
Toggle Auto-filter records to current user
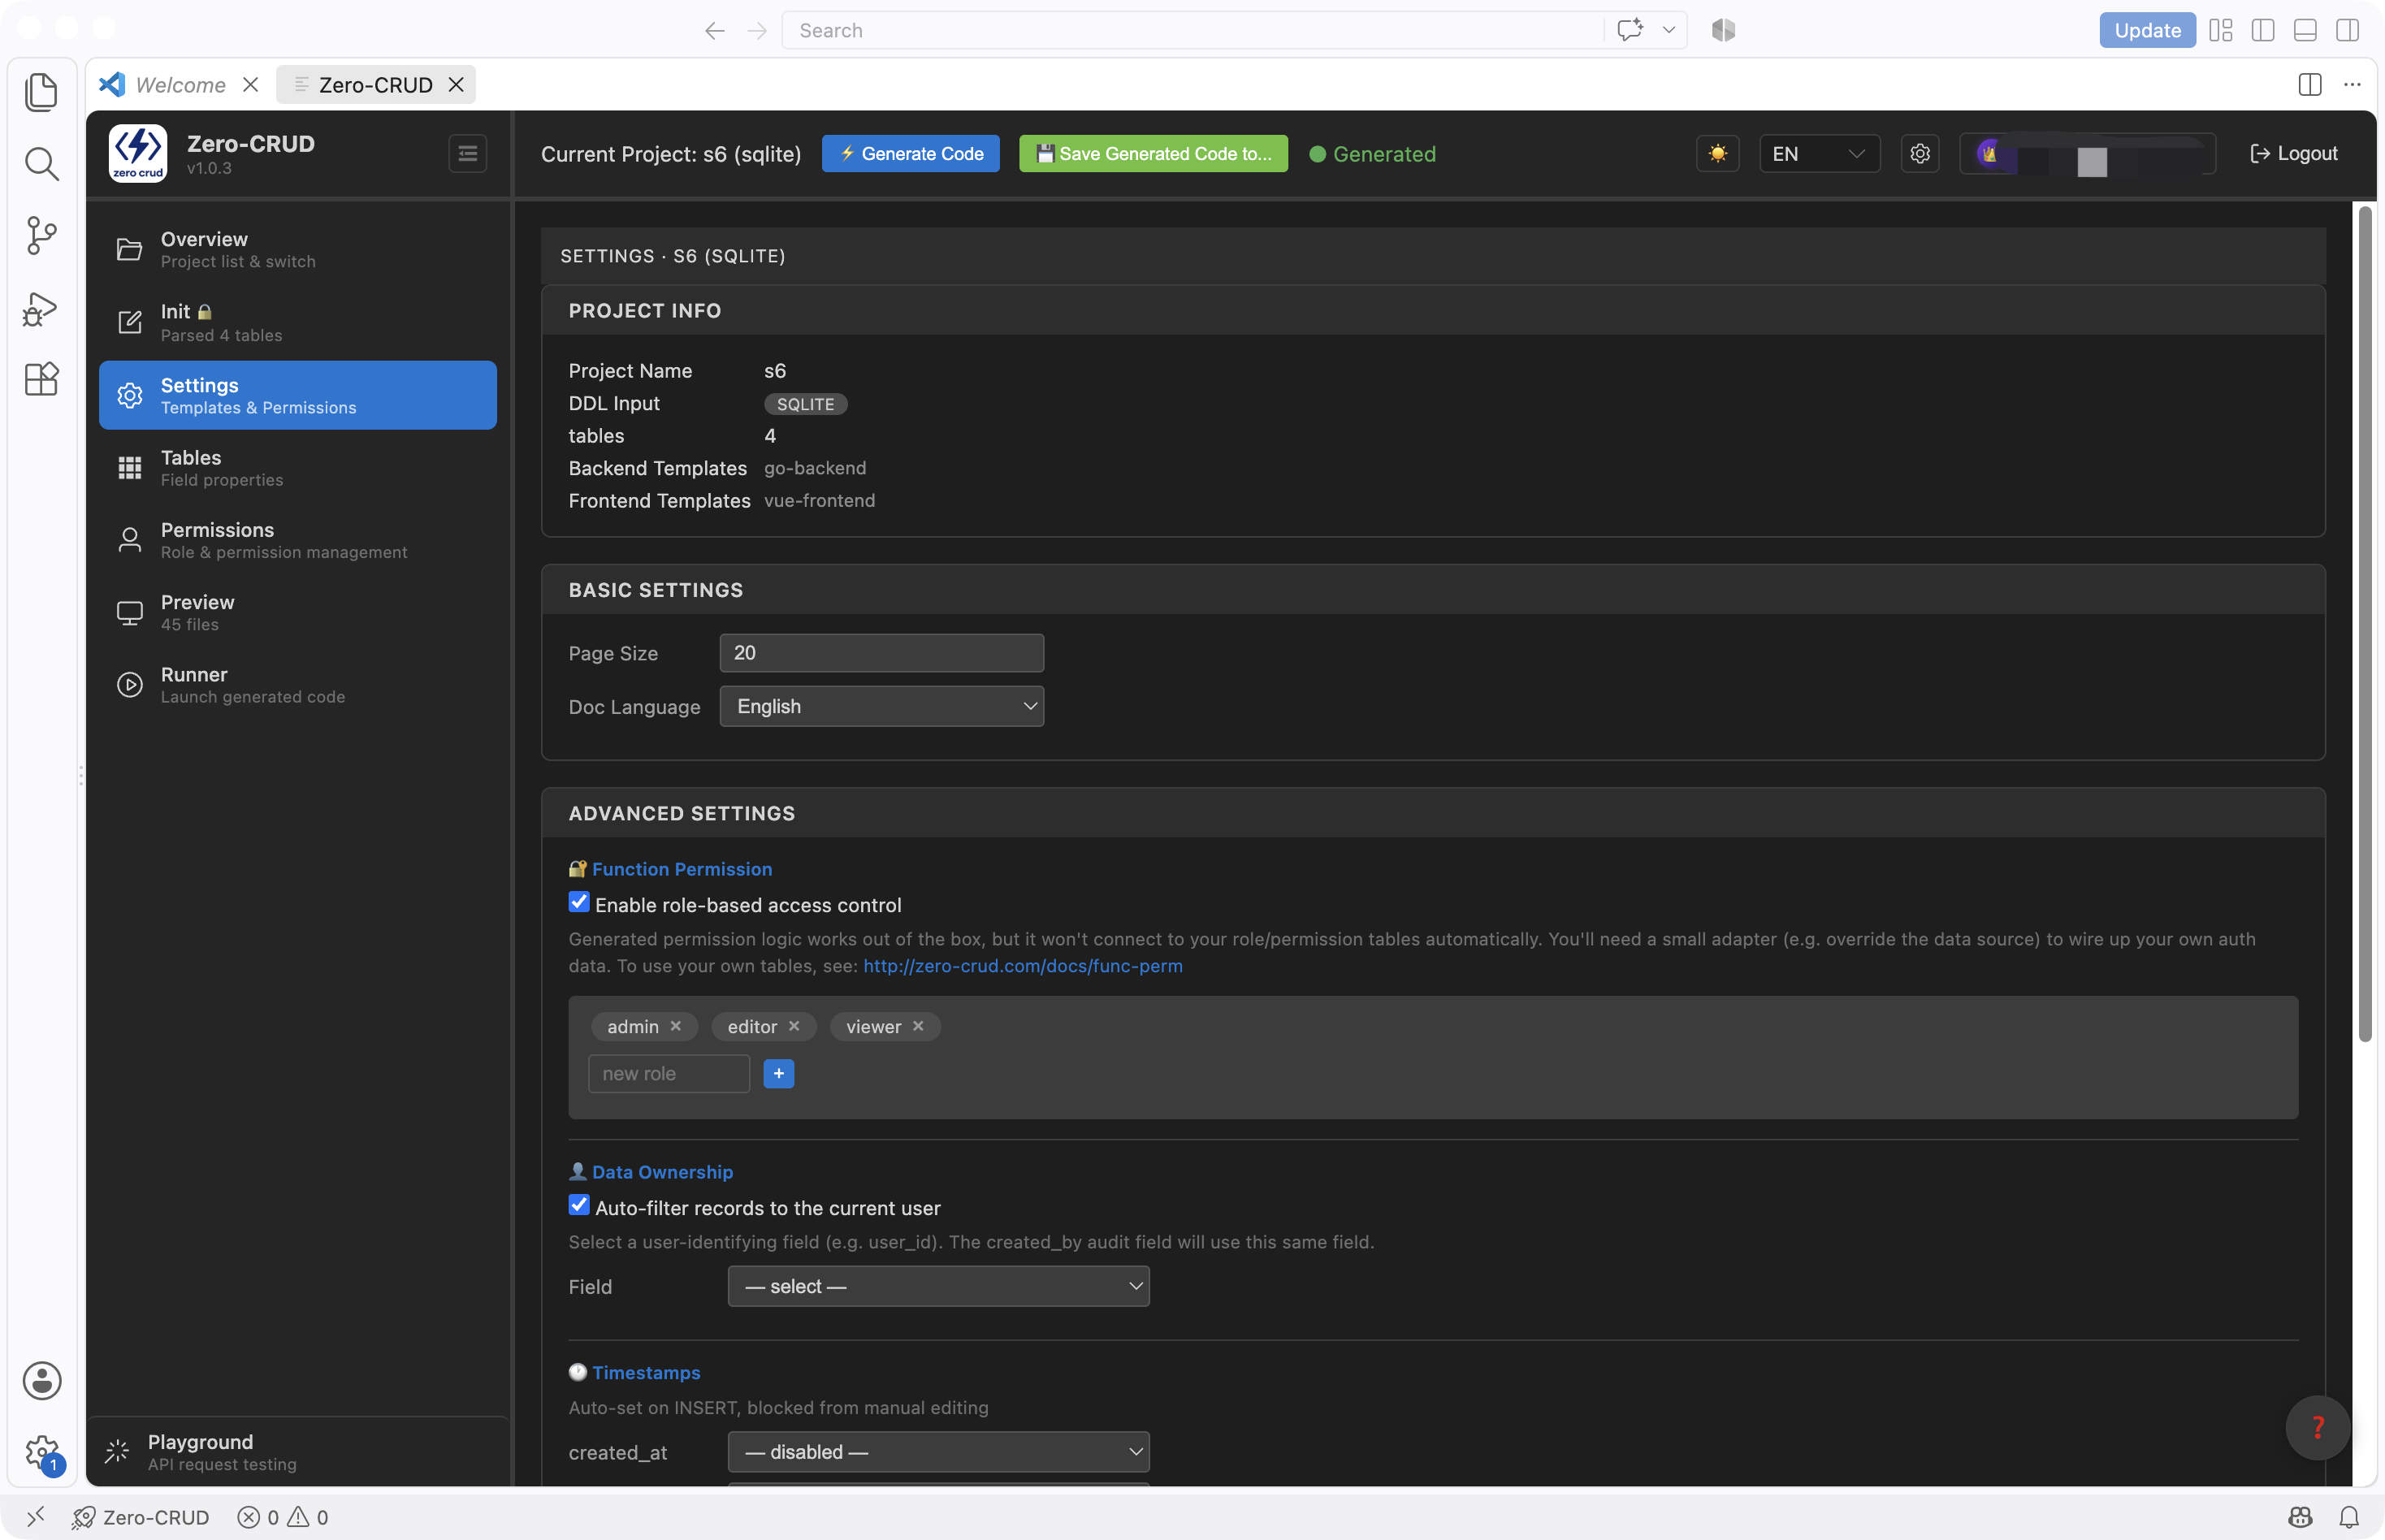point(579,1205)
